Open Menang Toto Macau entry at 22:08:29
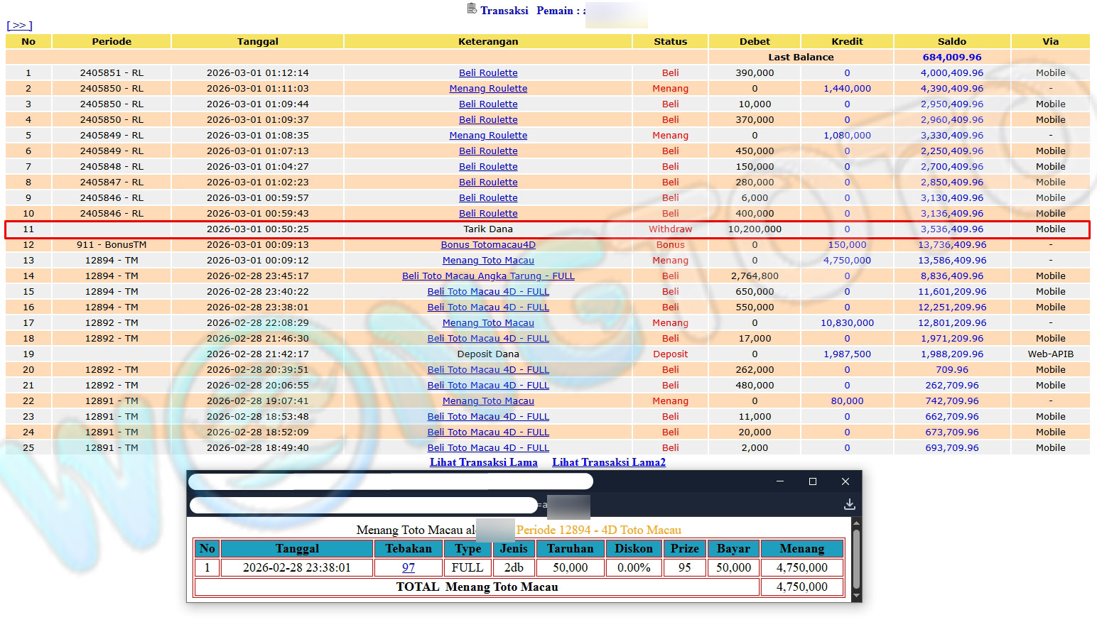Screen dimensions: 1097x632 488,323
